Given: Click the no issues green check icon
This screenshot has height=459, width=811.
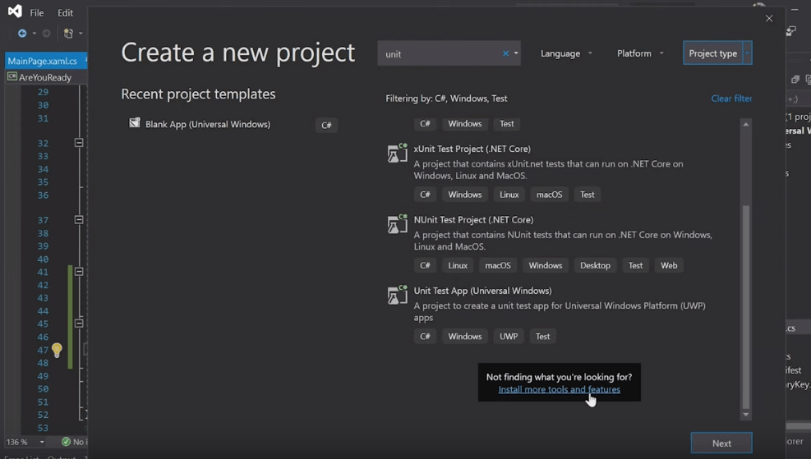Looking at the screenshot, I should tap(66, 442).
